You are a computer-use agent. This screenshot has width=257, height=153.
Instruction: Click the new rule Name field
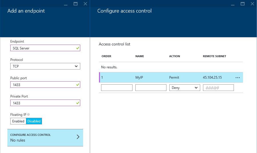[x=151, y=88]
